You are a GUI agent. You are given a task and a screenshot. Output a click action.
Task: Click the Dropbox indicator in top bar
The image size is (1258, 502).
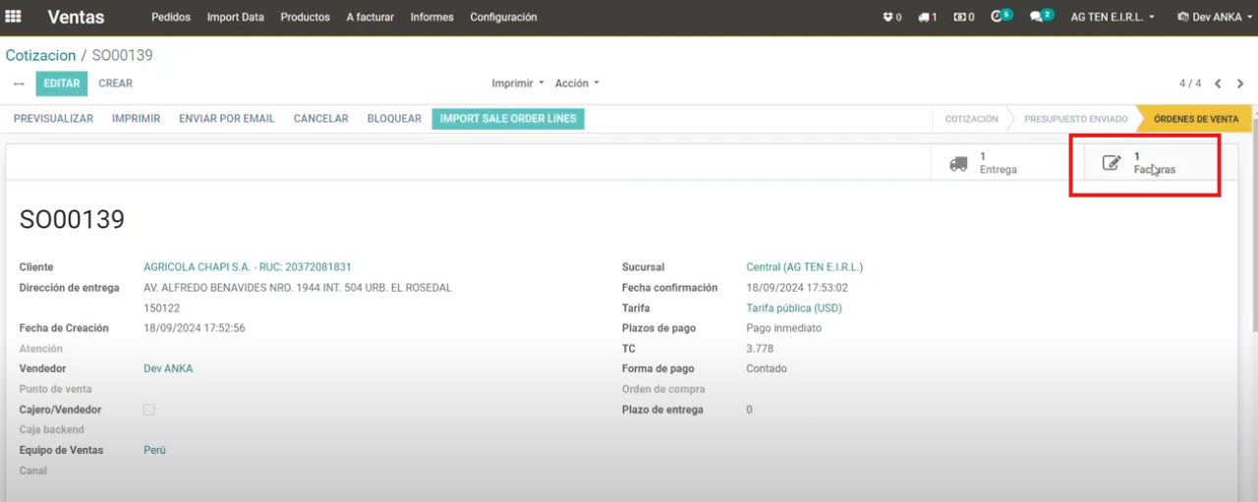891,17
